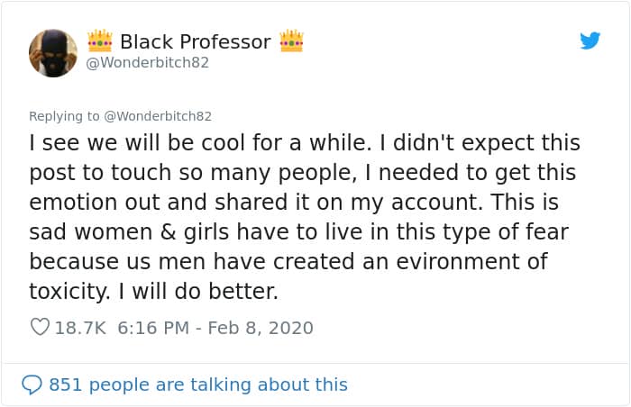
Task: Open the Black Professor display name
Action: pyautogui.click(x=195, y=41)
